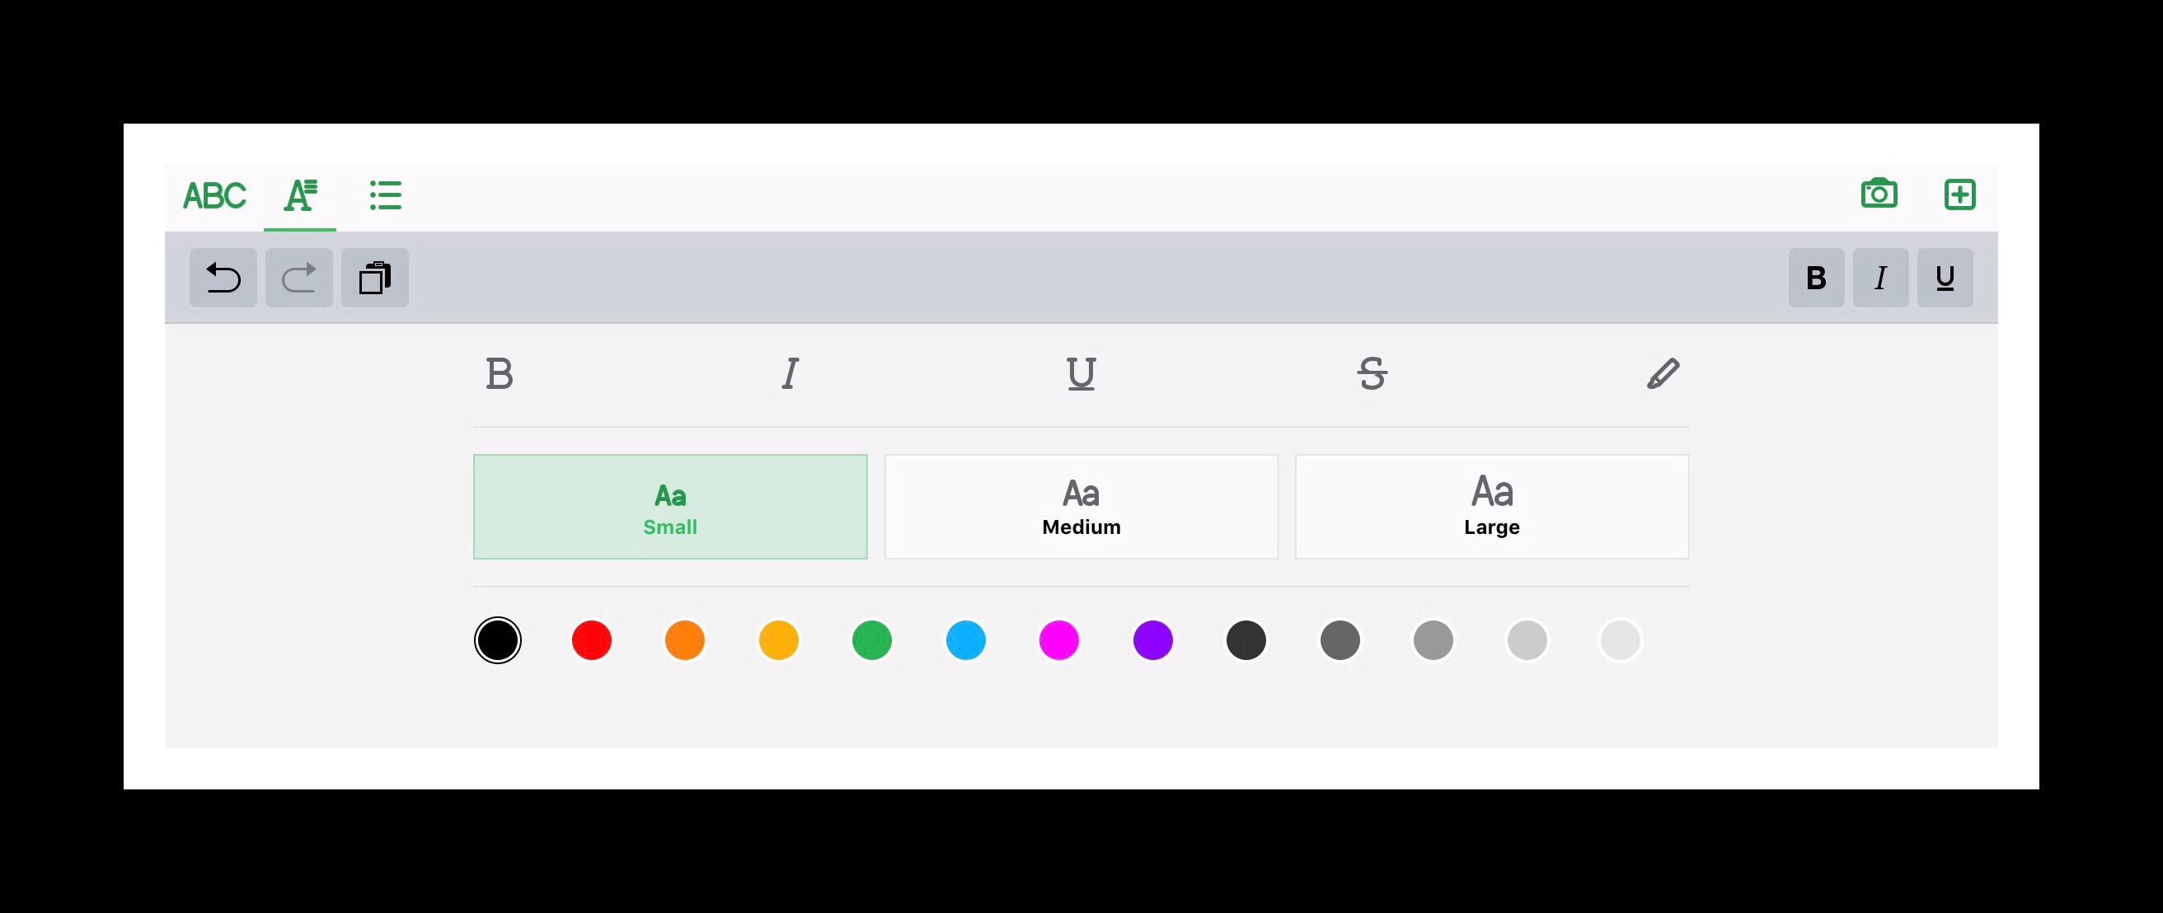2163x913 pixels.
Task: Toggle bold in the formatting panel
Action: [x=499, y=373]
